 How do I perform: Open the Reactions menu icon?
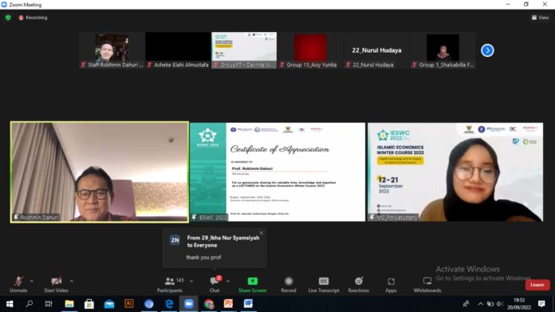tap(359, 281)
